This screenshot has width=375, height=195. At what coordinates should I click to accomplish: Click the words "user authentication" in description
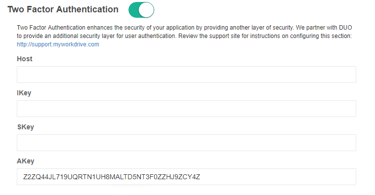pyautogui.click(x=150, y=36)
